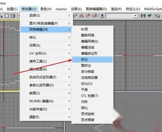This screenshot has width=162, height=132.
Task: Open the Layer Manager icon
Action: pos(158,16)
